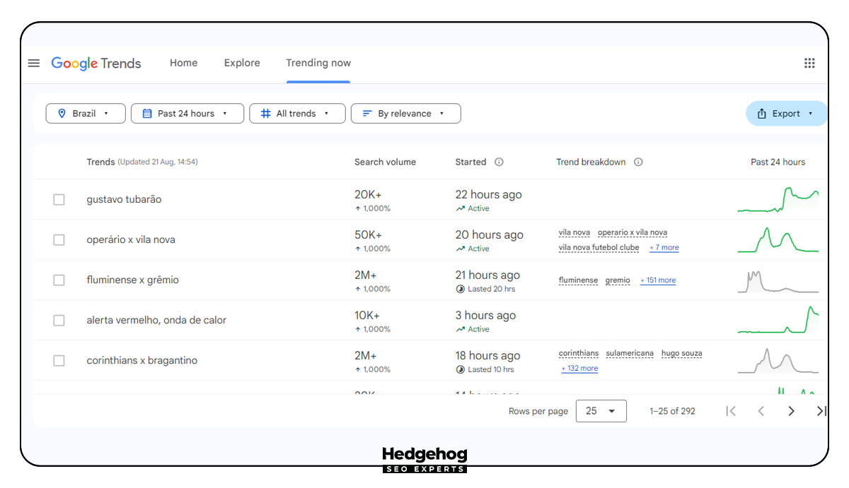Select the gustavo tubarão checkbox

[x=59, y=200]
